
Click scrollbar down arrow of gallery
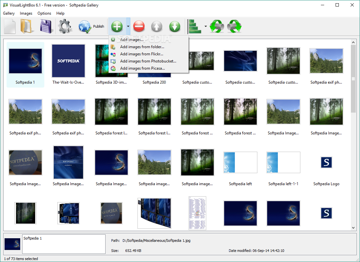(353, 228)
